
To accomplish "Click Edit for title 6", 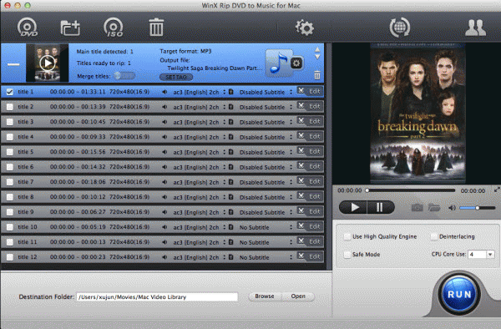I will [x=315, y=166].
